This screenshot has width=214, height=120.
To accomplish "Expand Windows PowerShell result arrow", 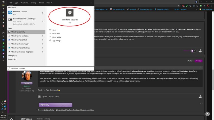I will click(x=43, y=40).
